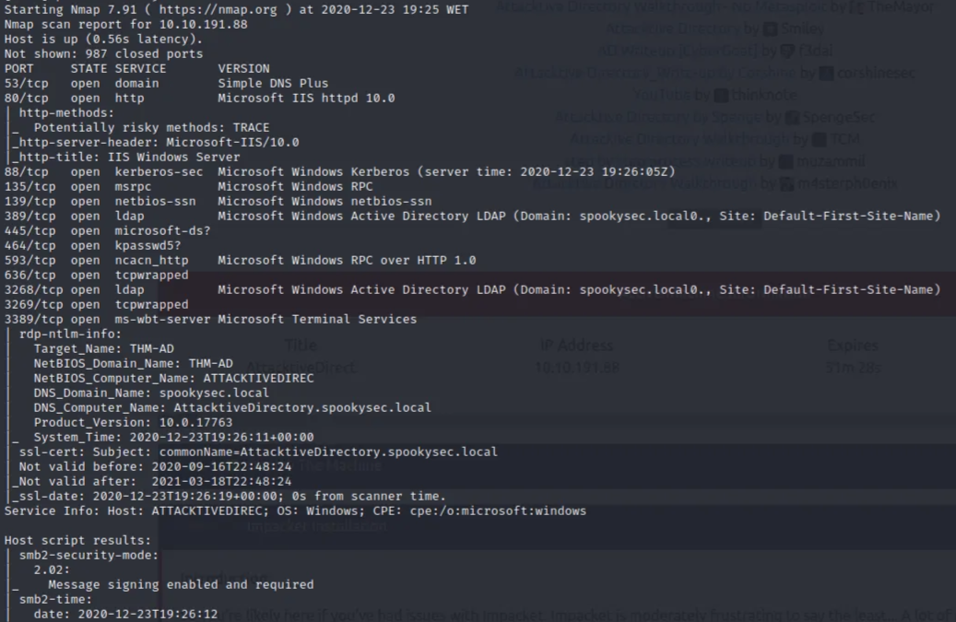The image size is (956, 622).
Task: Select 'Simple DNS Plus' version text
Action: 273,84
